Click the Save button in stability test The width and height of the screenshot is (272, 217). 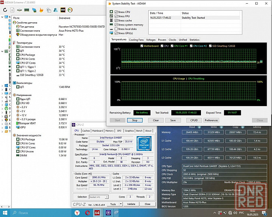[173, 120]
